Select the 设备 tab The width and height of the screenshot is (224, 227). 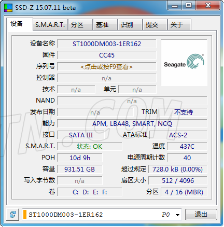(20, 24)
